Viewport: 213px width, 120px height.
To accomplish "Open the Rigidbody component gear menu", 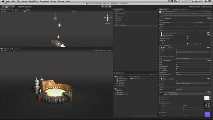I will (210, 61).
